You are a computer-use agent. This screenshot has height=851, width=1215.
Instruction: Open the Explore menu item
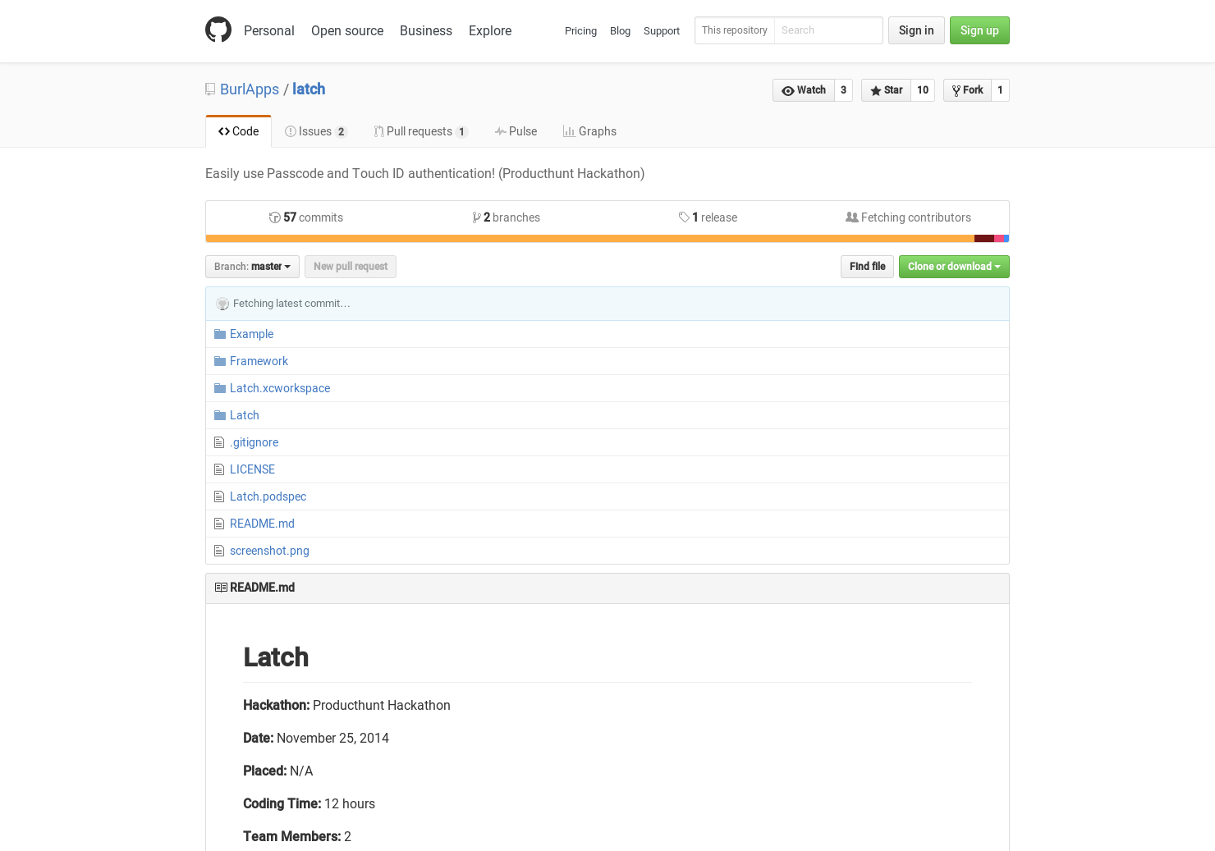coord(490,30)
